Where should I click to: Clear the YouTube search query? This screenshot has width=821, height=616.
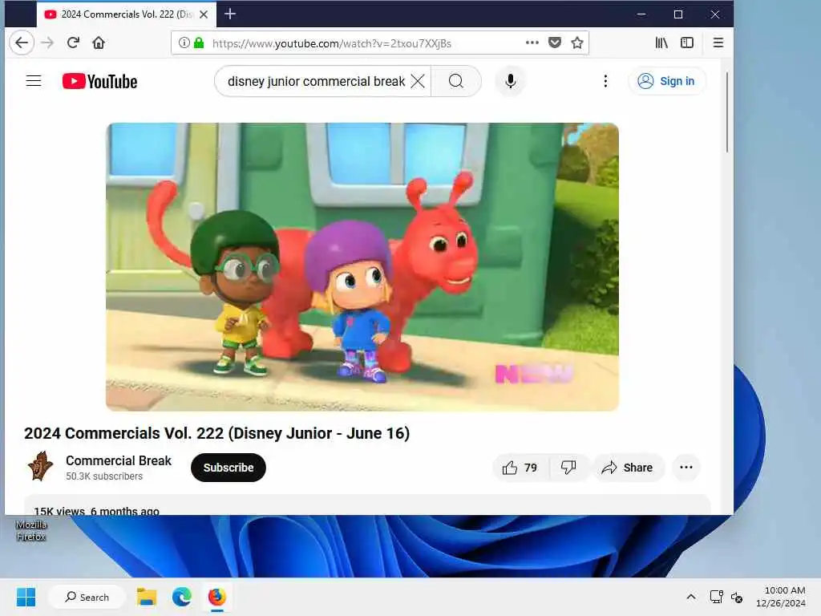(418, 81)
